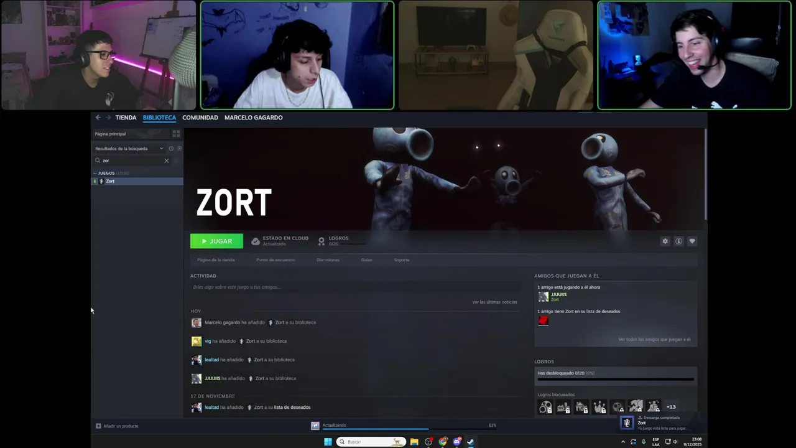Open the BIBLIOTECA tab
The height and width of the screenshot is (448, 796).
[x=159, y=118]
